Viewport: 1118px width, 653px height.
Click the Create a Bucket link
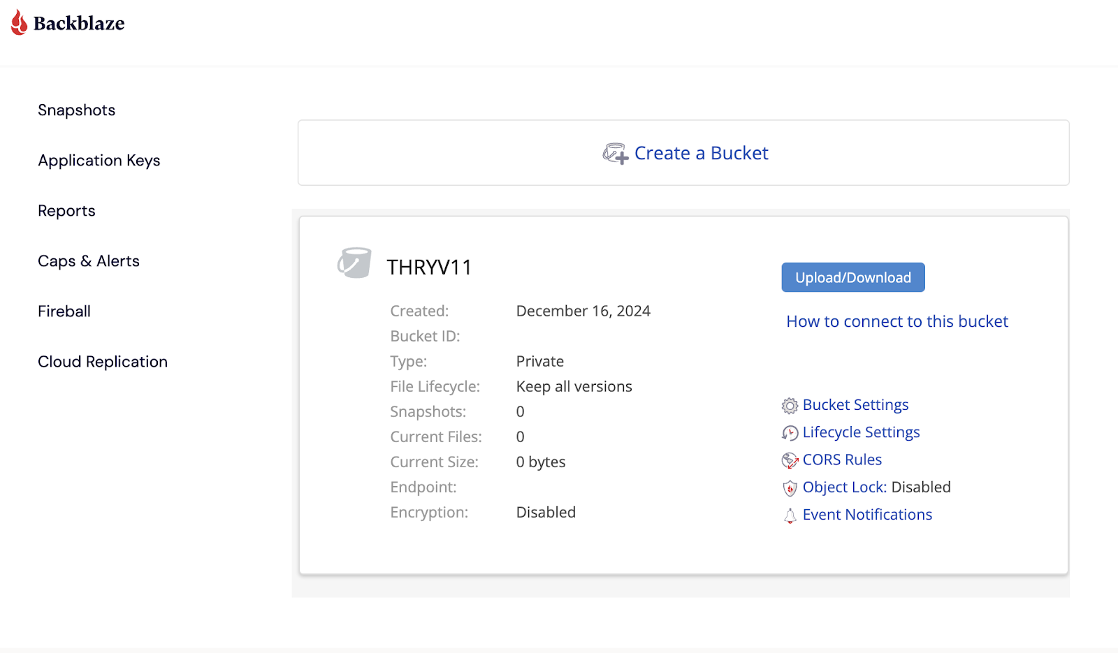(x=701, y=153)
